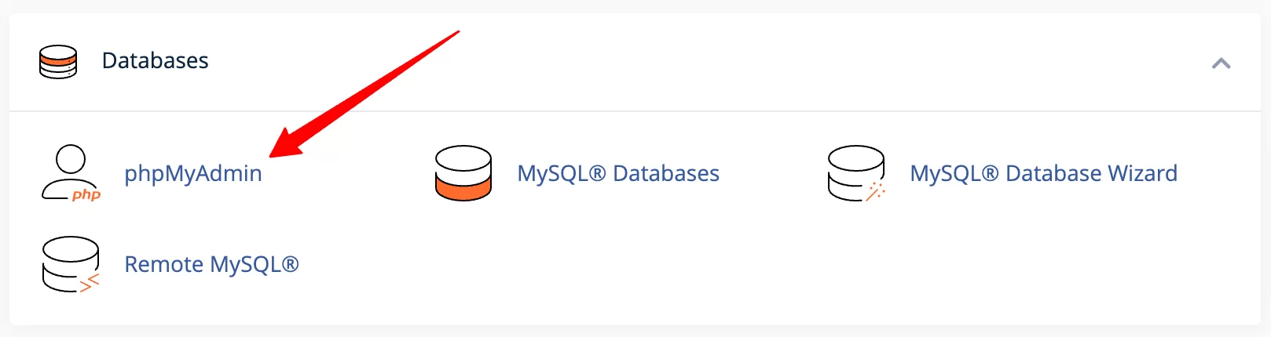Click the orange arrows on the Remote MySQL icon
The width and height of the screenshot is (1271, 337).
tap(90, 283)
